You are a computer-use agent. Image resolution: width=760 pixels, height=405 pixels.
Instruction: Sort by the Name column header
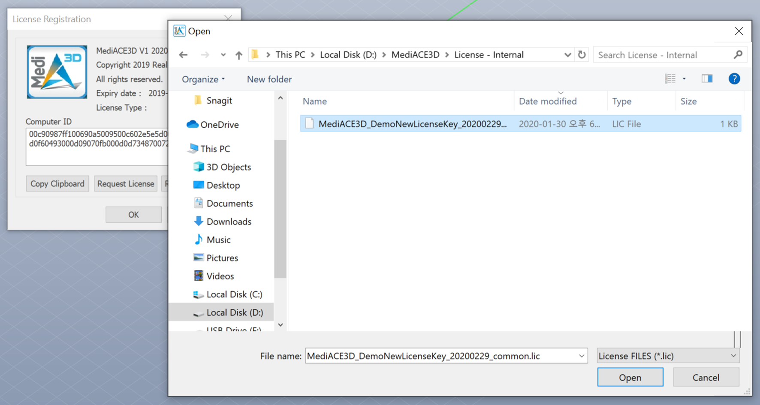[315, 101]
